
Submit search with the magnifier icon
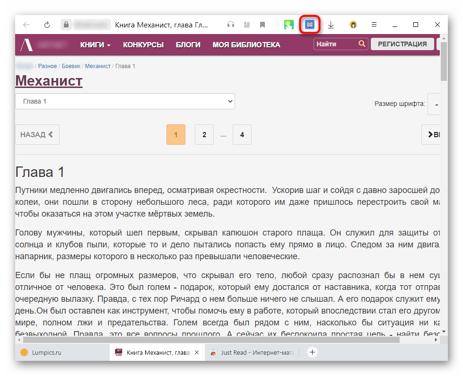pyautogui.click(x=362, y=44)
